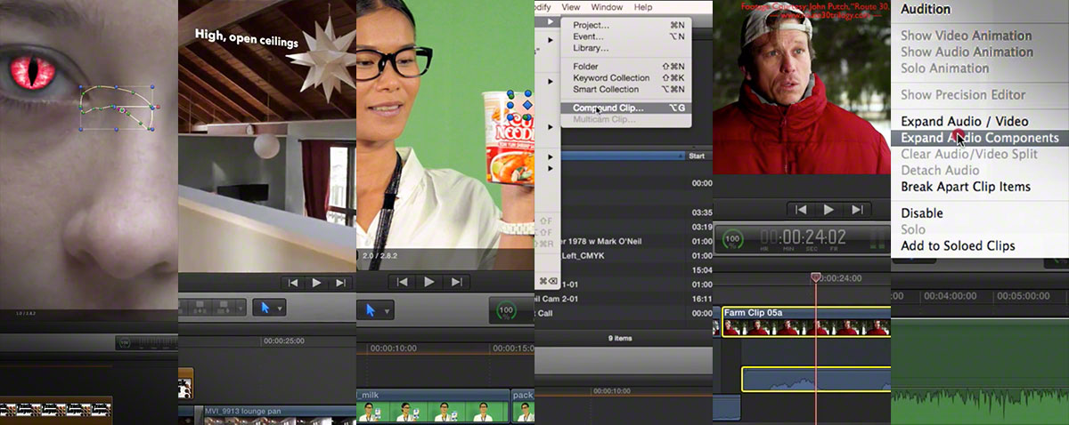
Task: Choose Solo Animation
Action: [980, 68]
